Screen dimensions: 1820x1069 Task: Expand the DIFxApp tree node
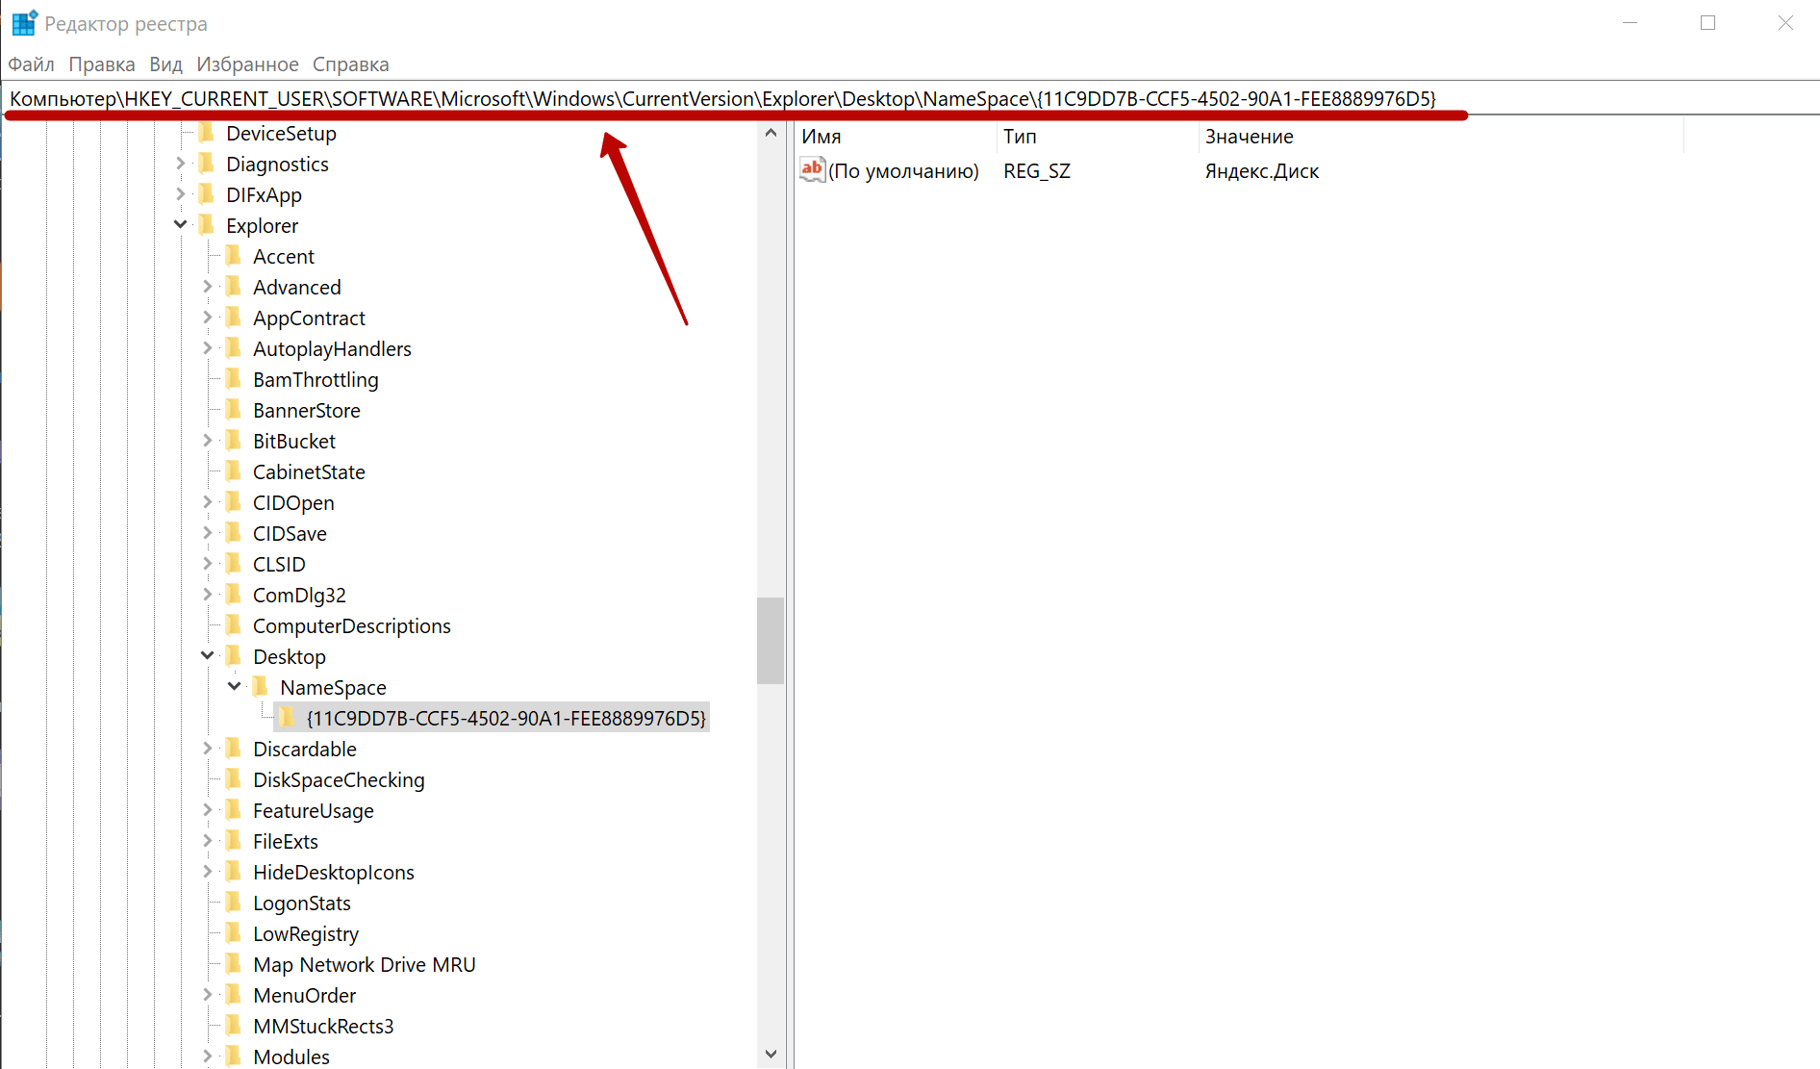pyautogui.click(x=180, y=194)
